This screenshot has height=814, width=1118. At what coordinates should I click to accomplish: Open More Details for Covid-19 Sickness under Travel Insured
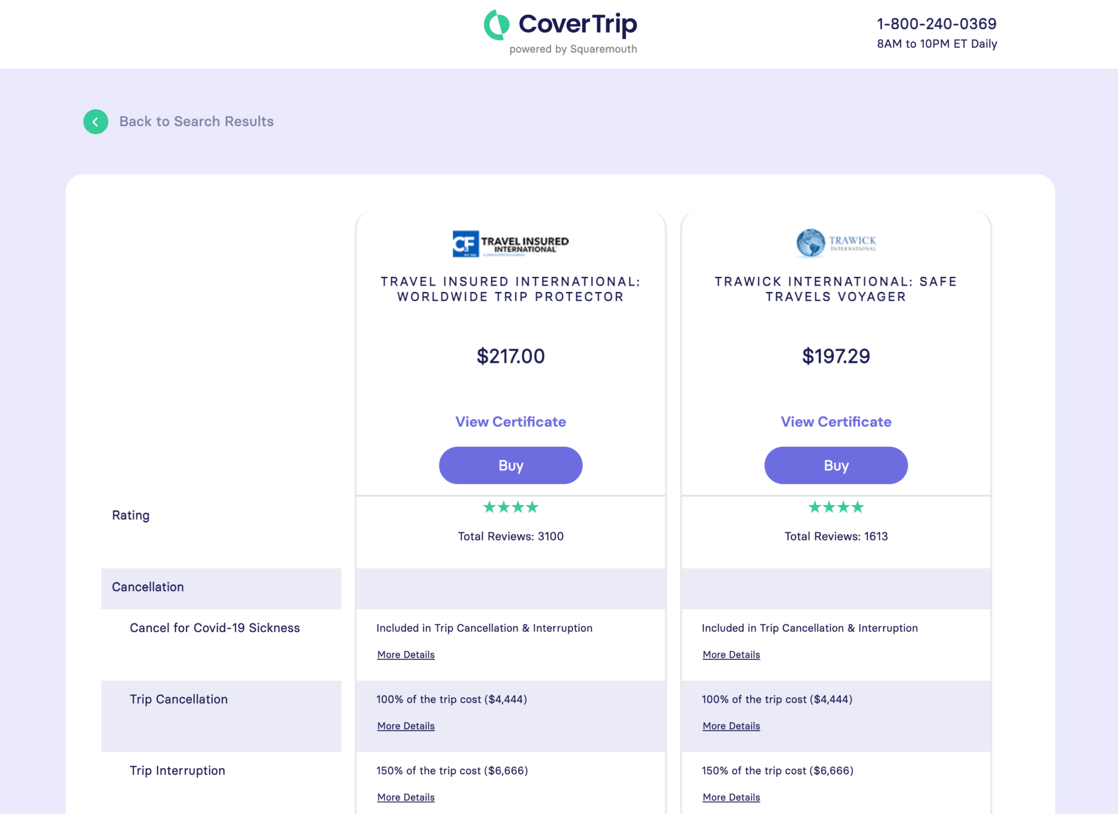pyautogui.click(x=406, y=654)
